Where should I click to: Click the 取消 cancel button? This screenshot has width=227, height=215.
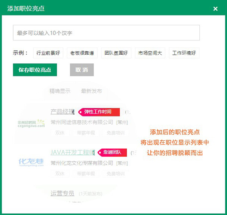click(x=82, y=70)
